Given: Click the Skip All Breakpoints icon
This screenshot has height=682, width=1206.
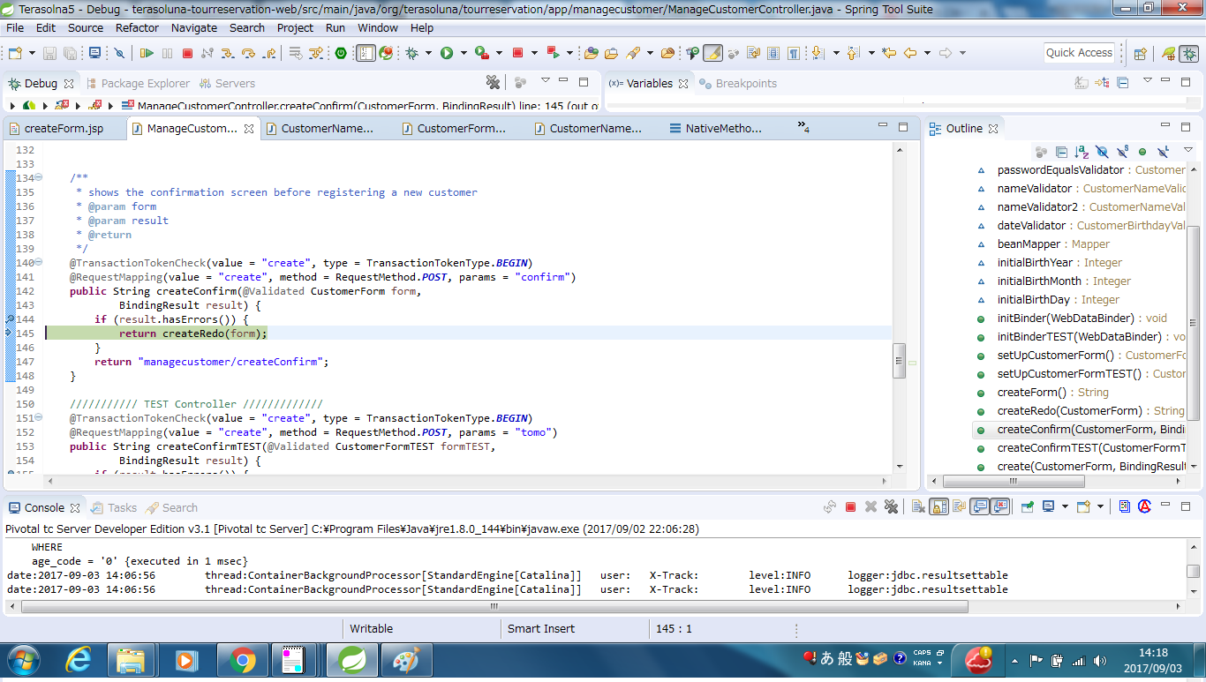Looking at the screenshot, I should [120, 53].
